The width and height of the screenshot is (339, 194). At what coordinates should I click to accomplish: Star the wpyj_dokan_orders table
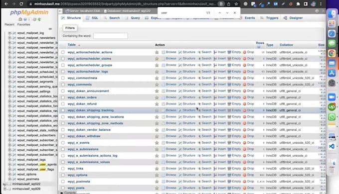(157, 97)
